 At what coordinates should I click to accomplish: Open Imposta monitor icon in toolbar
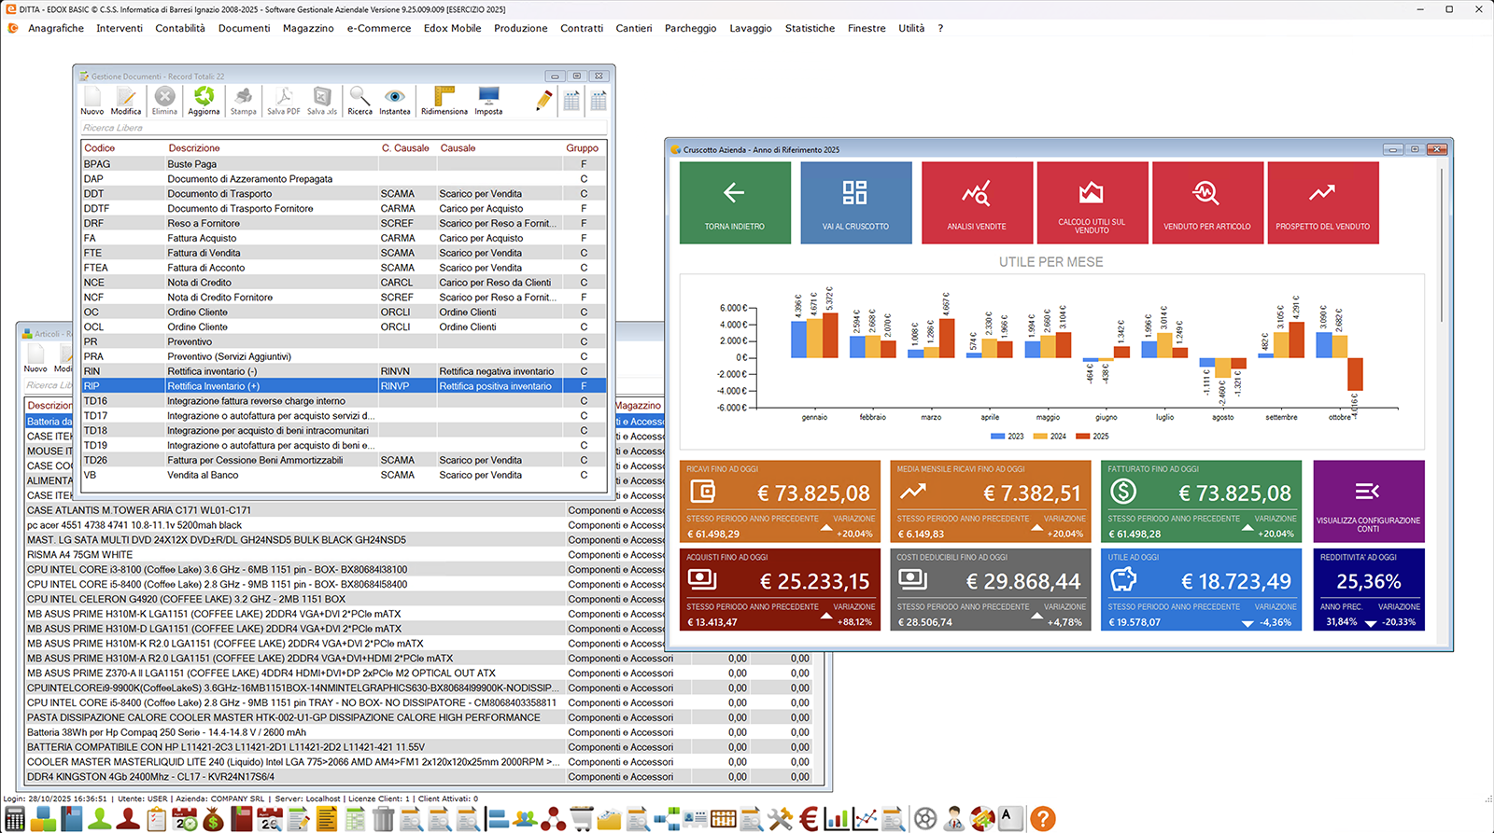(488, 101)
